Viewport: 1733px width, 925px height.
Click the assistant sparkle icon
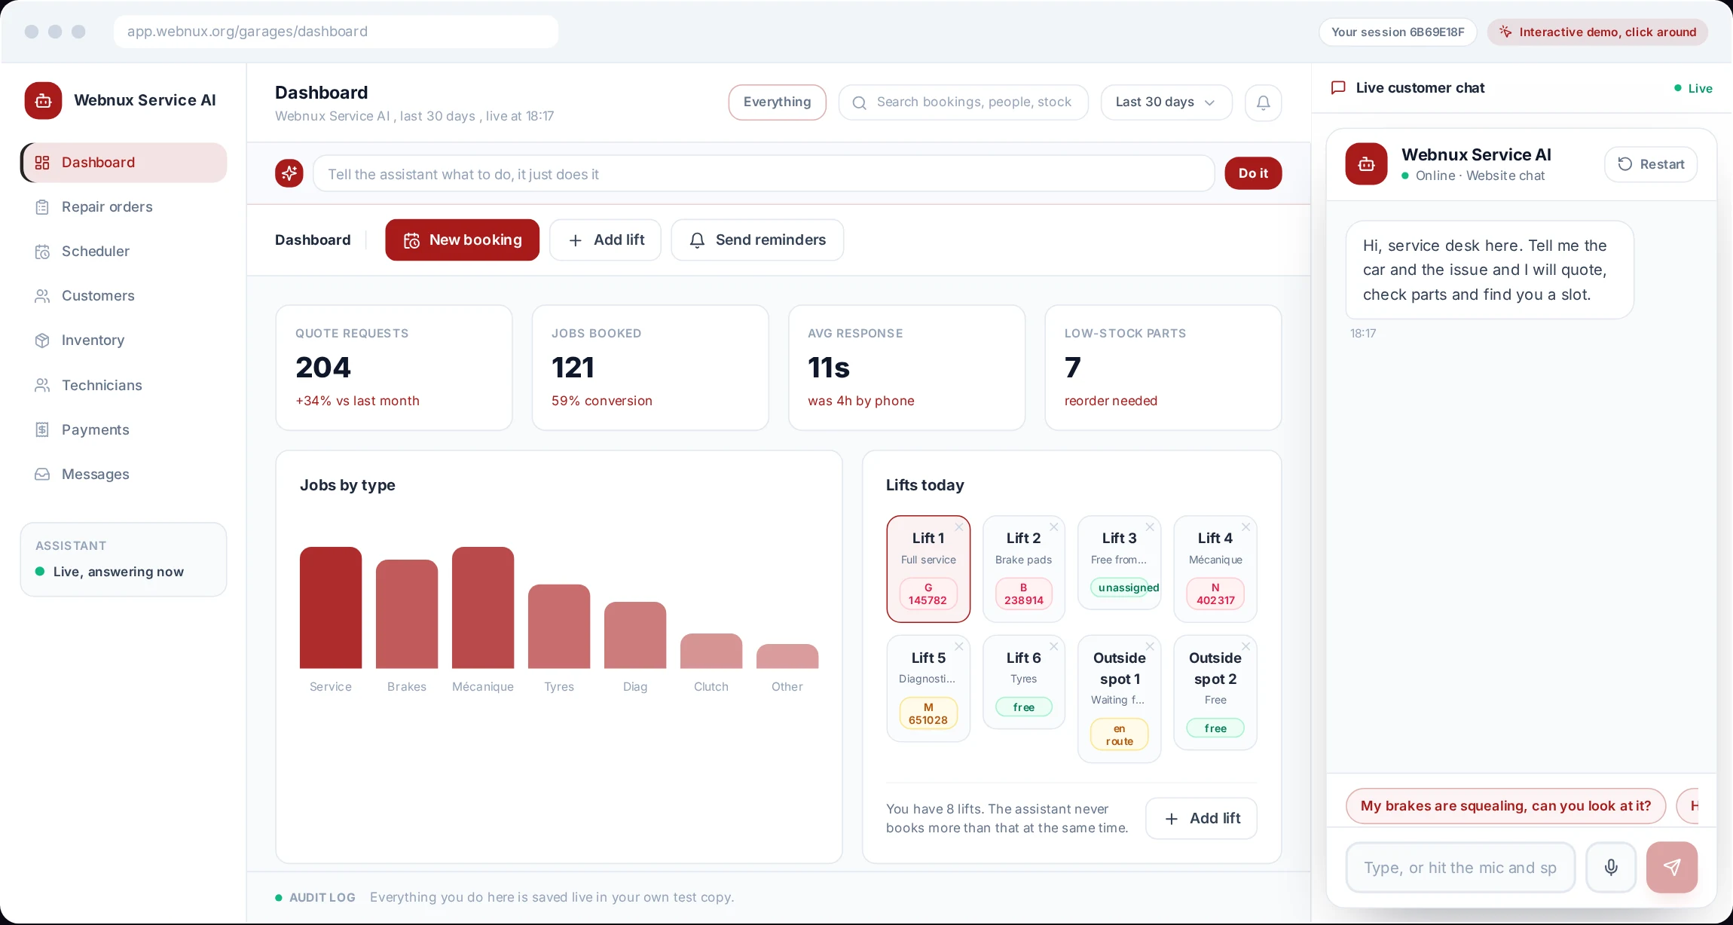(x=289, y=174)
